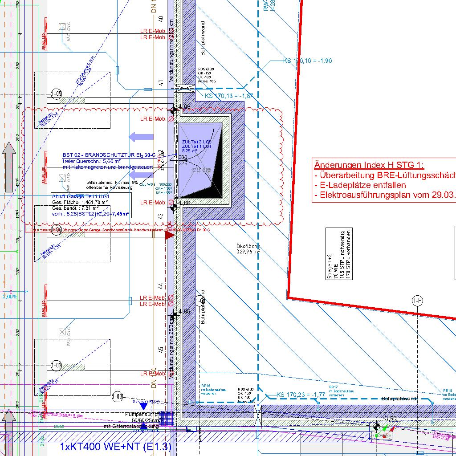
Task: Select the upper purple airflow arrow
Action: 141,136
